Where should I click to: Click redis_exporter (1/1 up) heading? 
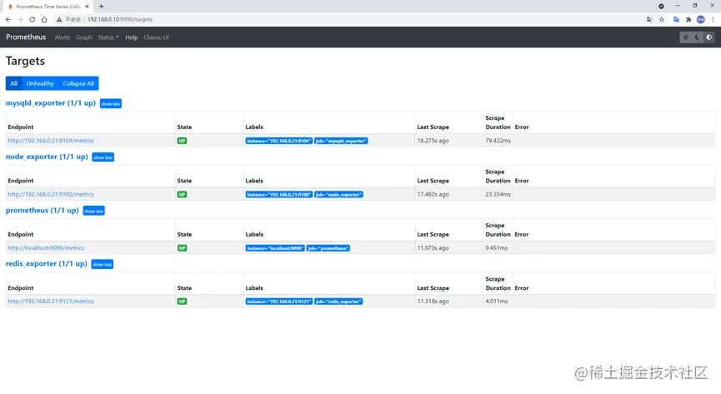(46, 263)
